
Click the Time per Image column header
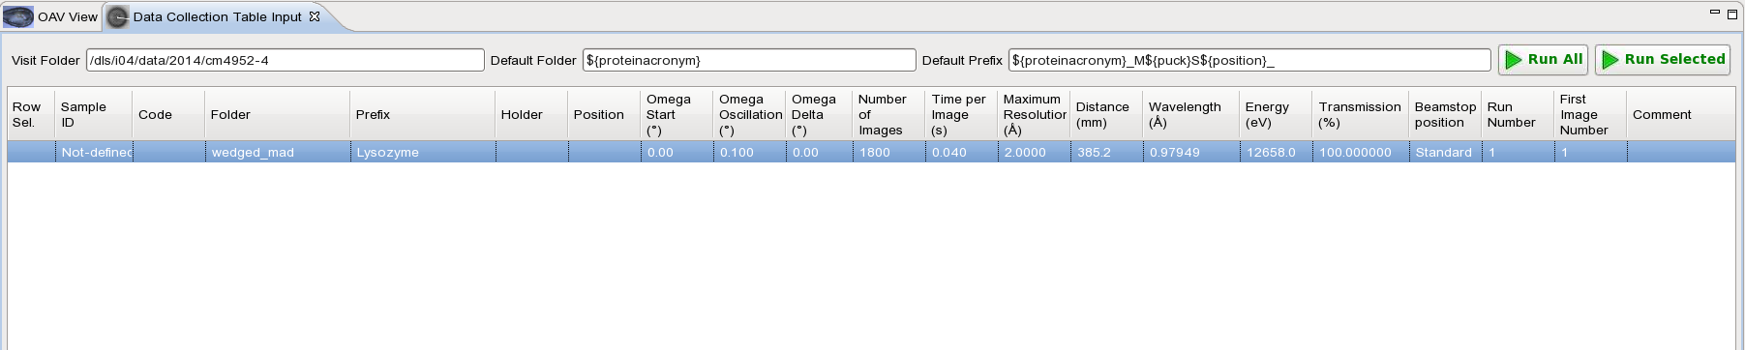coord(962,114)
